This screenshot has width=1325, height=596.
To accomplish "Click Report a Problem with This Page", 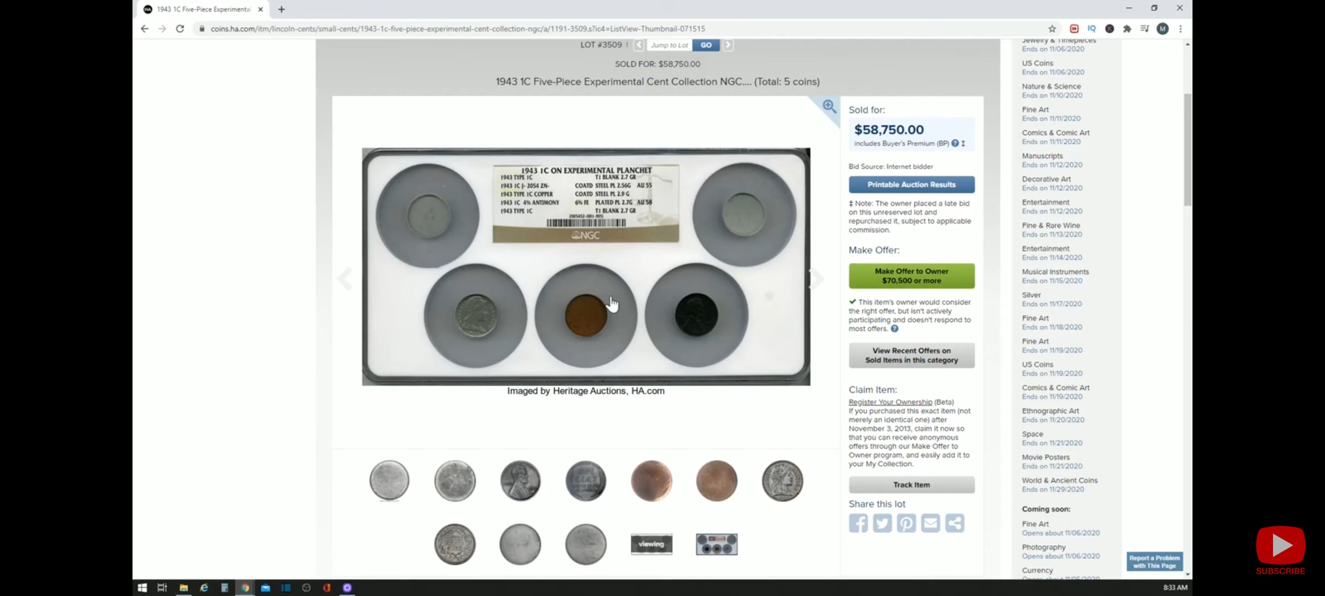I will 1154,562.
